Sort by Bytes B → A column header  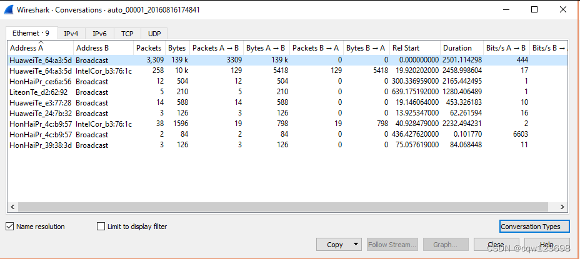tap(366, 47)
